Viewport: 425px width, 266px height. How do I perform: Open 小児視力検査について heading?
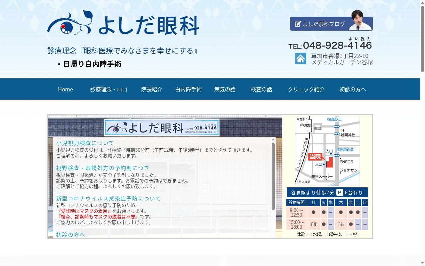85,143
